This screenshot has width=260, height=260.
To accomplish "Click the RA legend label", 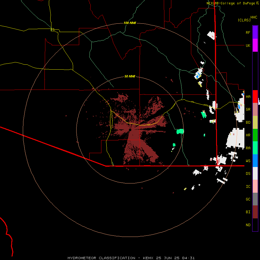I will point(248,148).
